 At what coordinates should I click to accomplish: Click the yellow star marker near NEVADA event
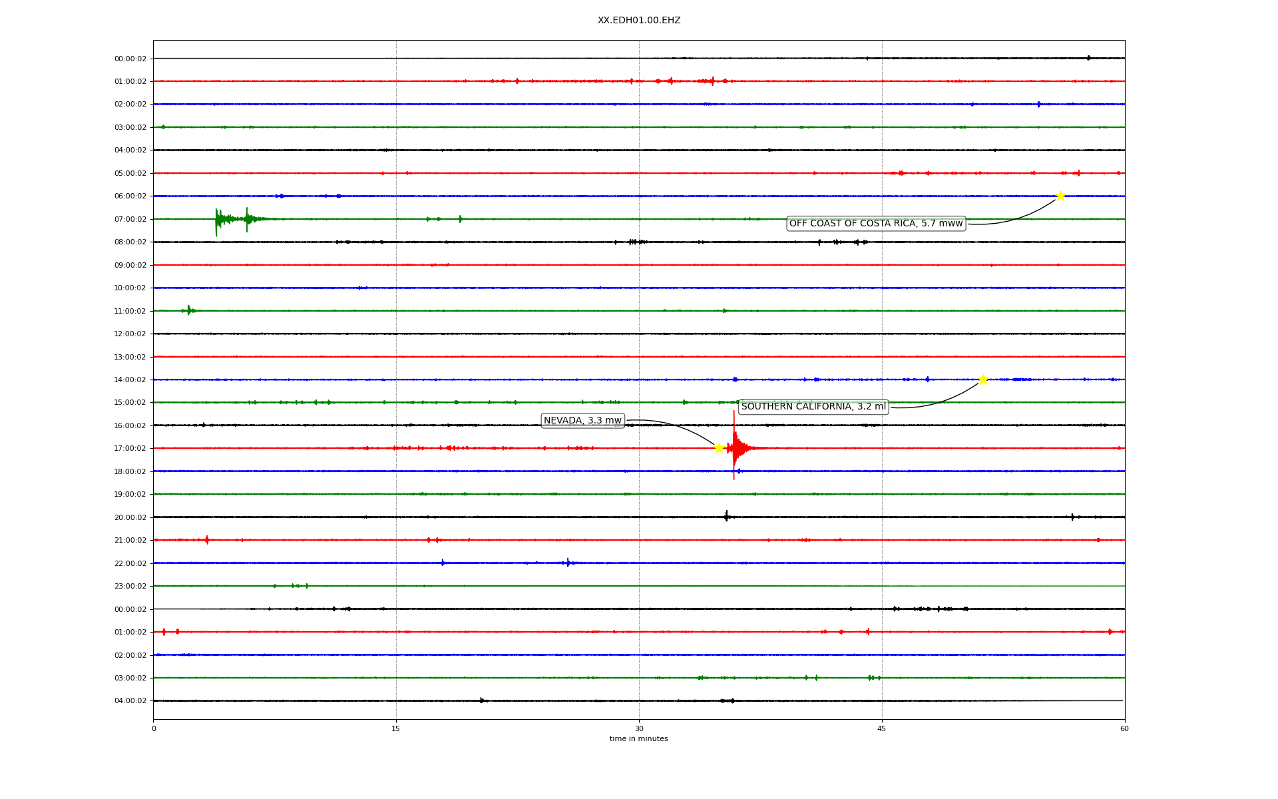point(719,448)
